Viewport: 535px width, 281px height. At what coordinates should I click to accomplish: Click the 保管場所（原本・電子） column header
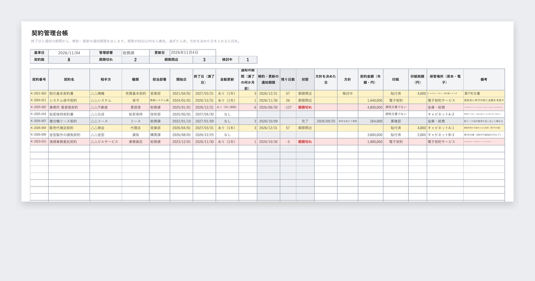click(x=445, y=79)
